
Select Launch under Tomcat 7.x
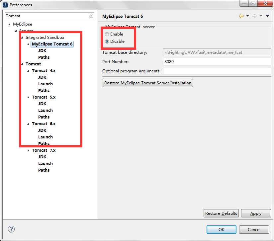[46, 163]
